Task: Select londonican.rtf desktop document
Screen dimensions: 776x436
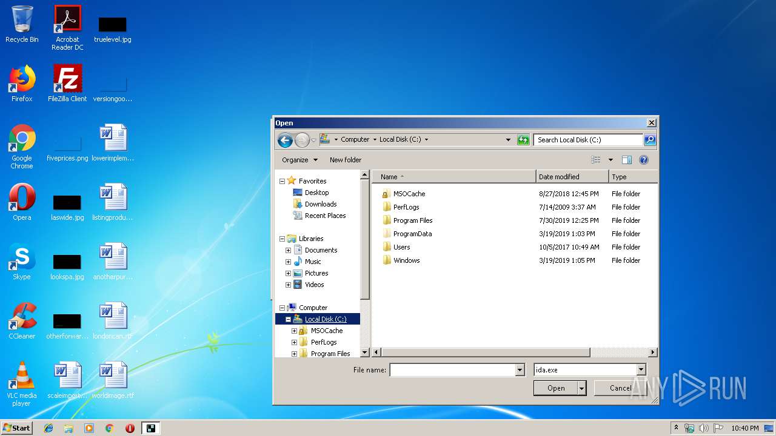Action: click(x=113, y=321)
